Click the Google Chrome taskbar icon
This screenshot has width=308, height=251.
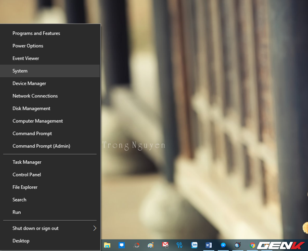click(x=252, y=245)
